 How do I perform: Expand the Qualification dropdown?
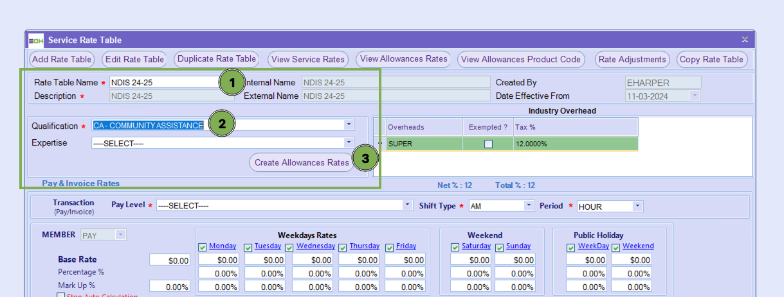(x=349, y=125)
